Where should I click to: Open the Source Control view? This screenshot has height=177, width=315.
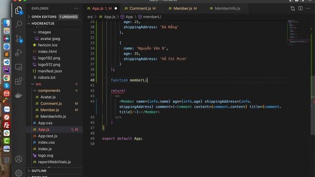[x=19, y=38]
